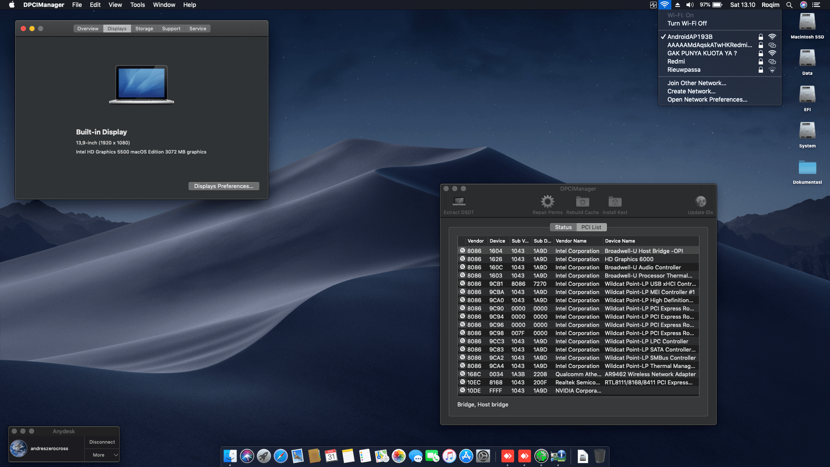Viewport: 830px width, 467px height.
Task: Open Notes from the dock
Action: click(x=348, y=456)
